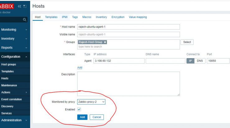Click the Zabbix logo
Viewport: 230px width, 128px height.
click(x=7, y=6)
